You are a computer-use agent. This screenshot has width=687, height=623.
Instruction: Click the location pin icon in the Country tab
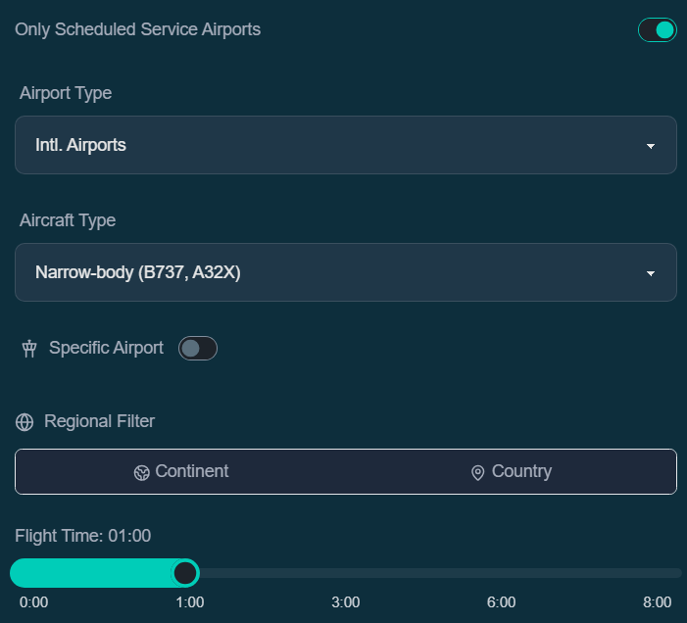pyautogui.click(x=477, y=473)
